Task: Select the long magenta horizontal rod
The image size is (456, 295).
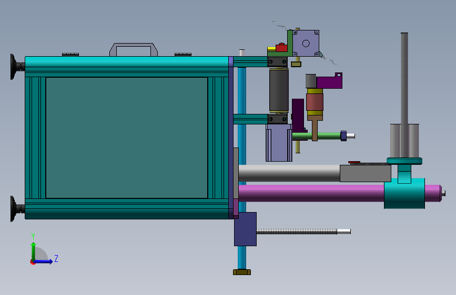Action: tap(311, 193)
